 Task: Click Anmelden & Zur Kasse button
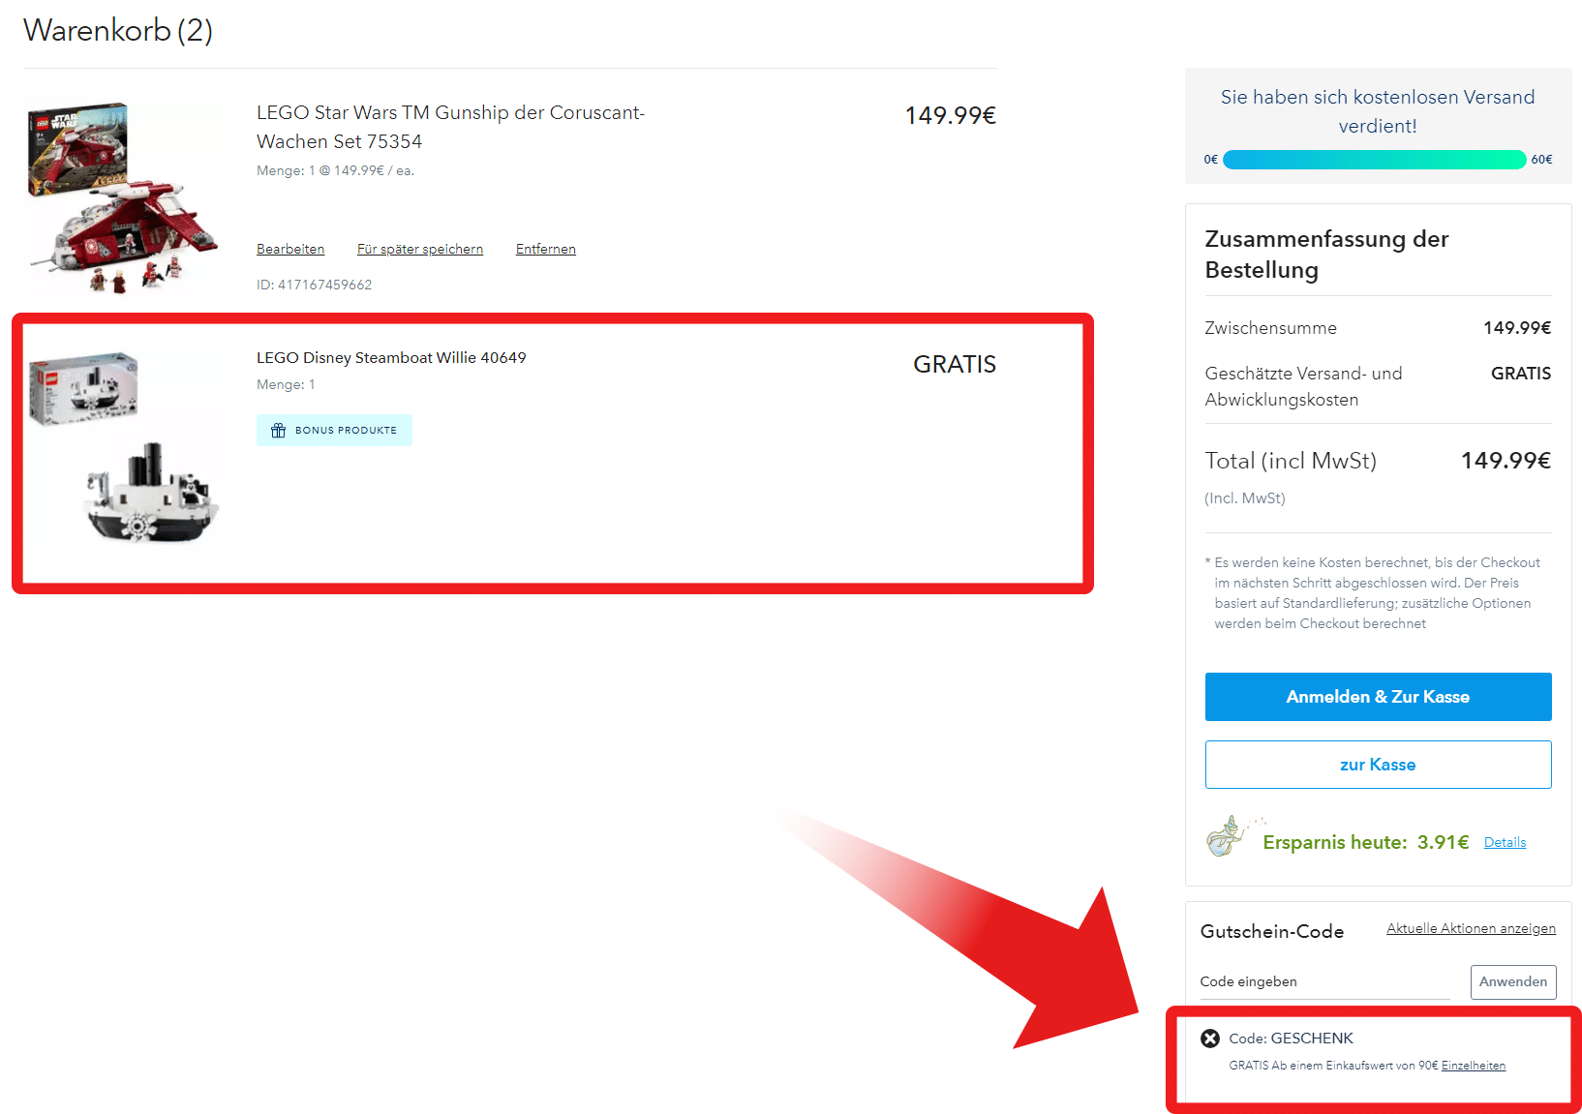coord(1378,697)
